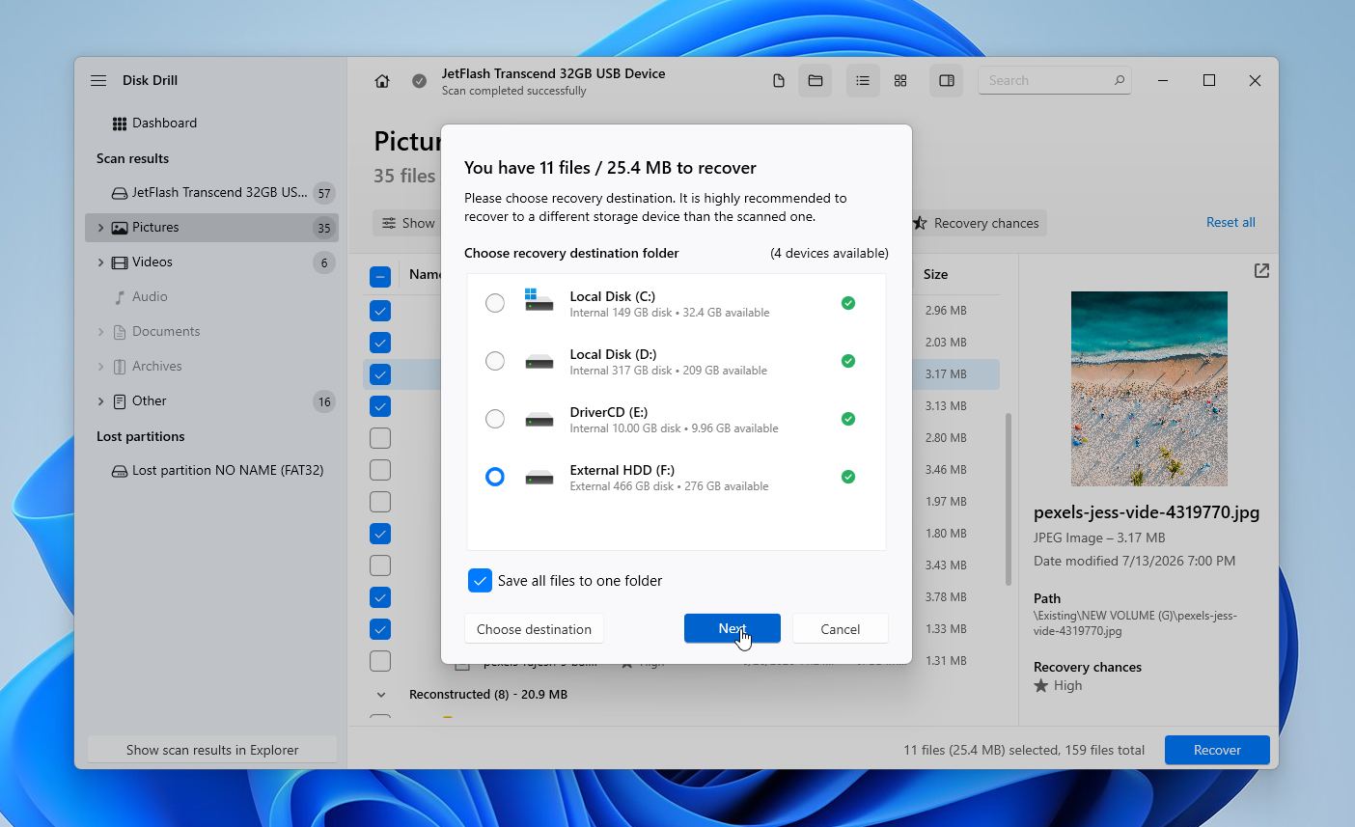Click green check for DriverCD (E:)
The width and height of the screenshot is (1355, 827).
pyautogui.click(x=848, y=419)
